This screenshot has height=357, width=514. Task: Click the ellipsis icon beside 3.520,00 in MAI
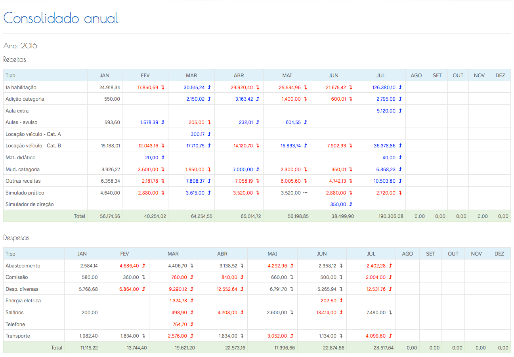click(x=305, y=193)
